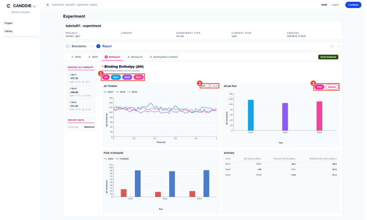Viewport: 367px width, 220px height.
Task: Open Library in the sidebar
Action: 9,31
